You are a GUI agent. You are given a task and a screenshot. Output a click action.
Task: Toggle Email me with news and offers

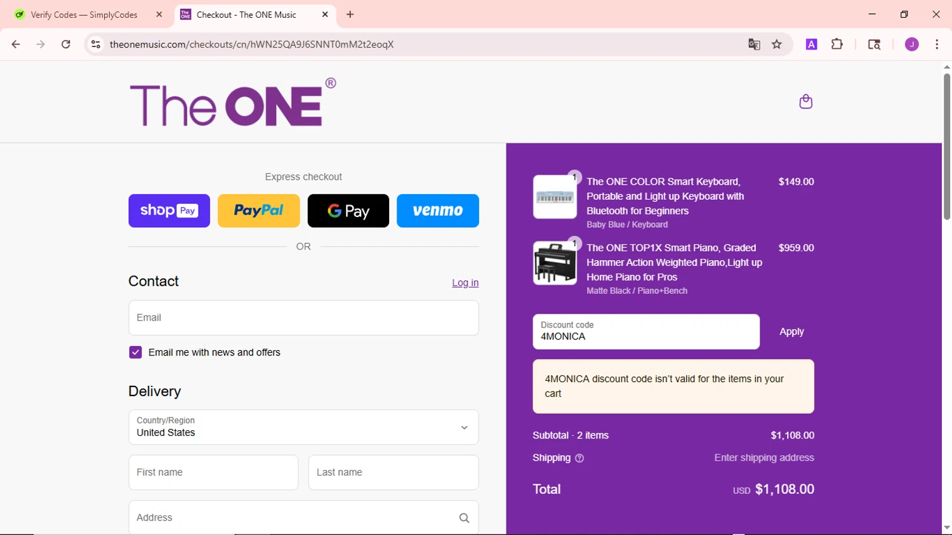click(x=135, y=352)
